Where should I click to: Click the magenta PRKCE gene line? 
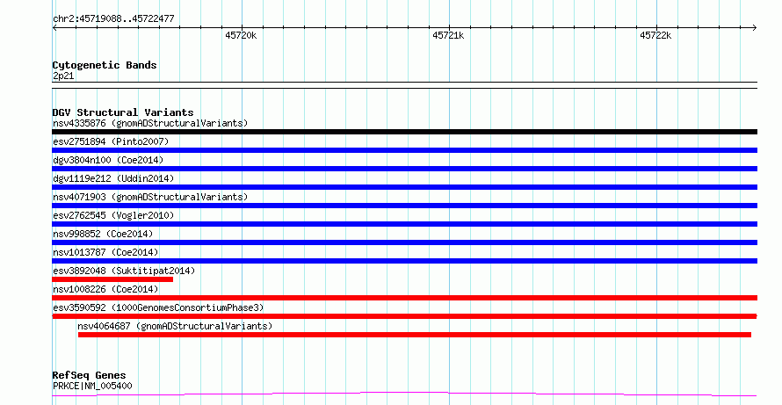[x=404, y=394]
